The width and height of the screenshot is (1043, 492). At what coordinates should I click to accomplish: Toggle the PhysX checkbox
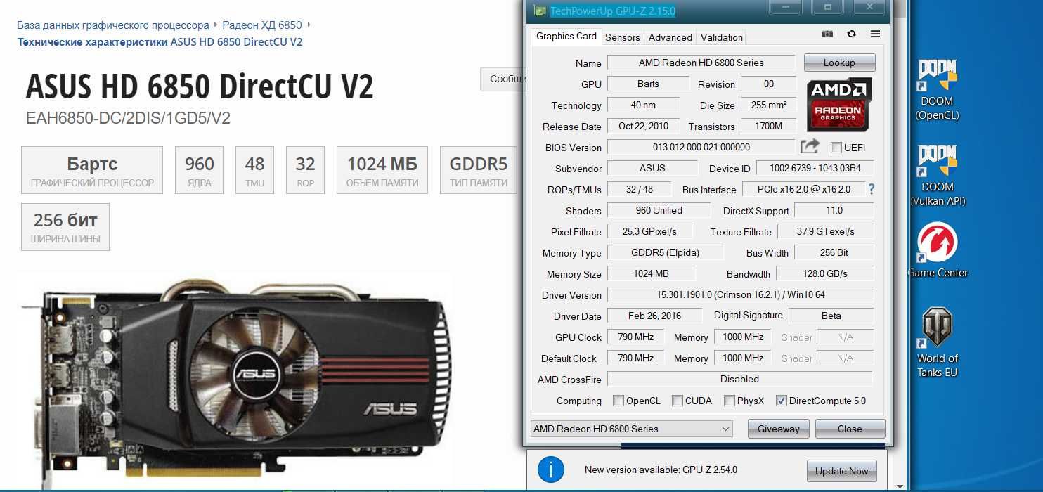730,401
